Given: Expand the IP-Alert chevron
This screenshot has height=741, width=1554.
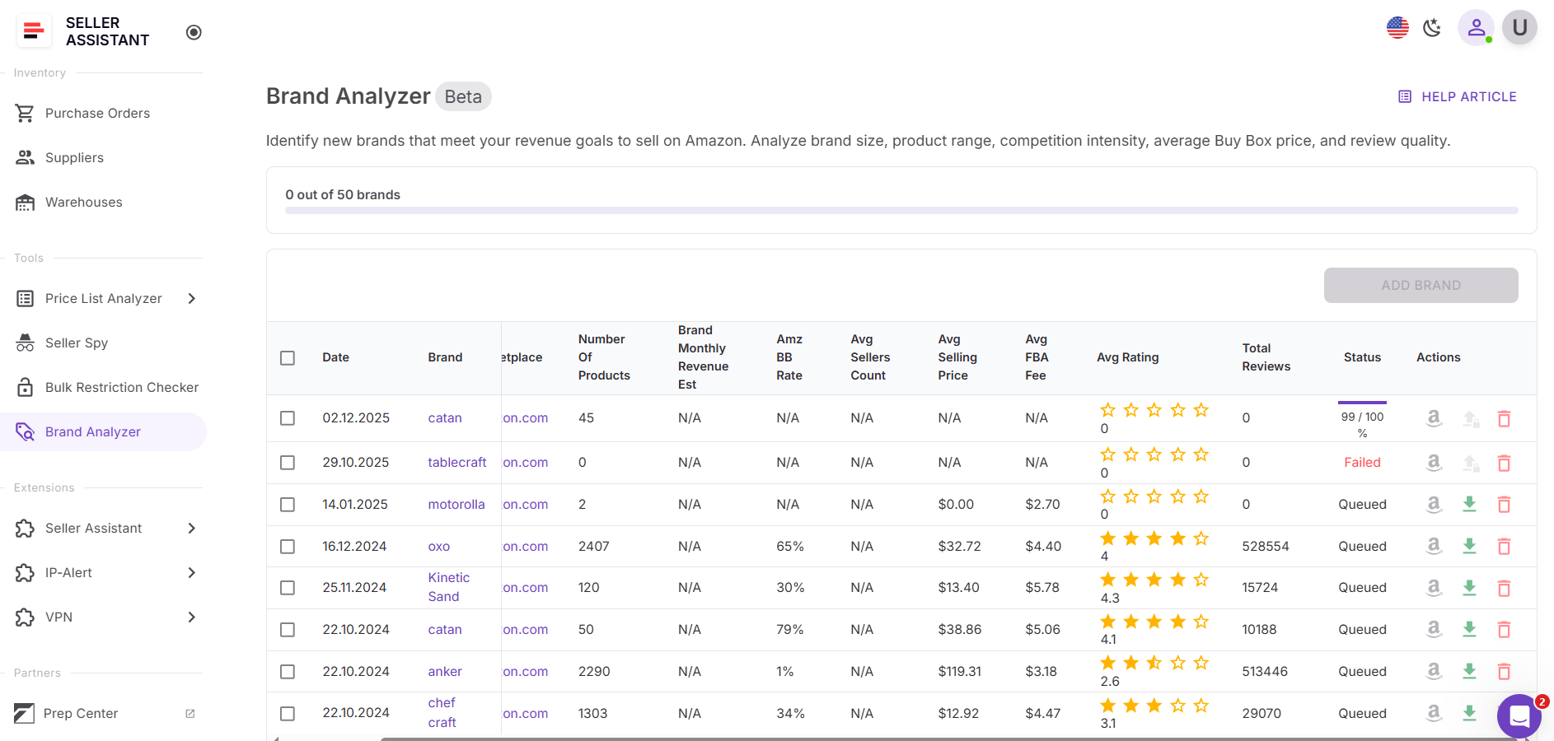Looking at the screenshot, I should pyautogui.click(x=191, y=572).
